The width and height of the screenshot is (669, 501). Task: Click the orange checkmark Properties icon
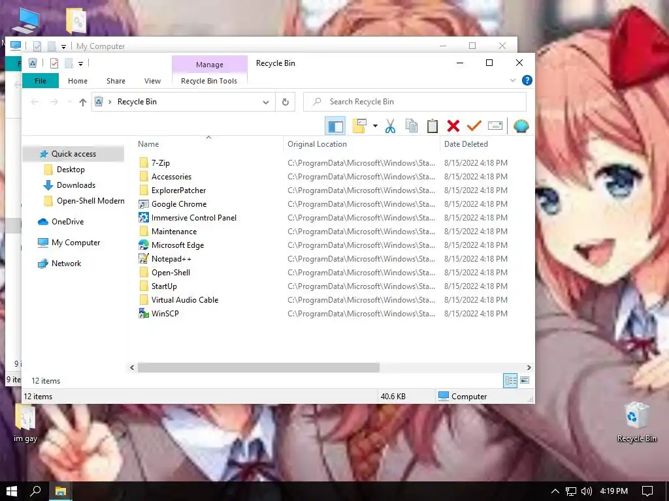point(474,126)
